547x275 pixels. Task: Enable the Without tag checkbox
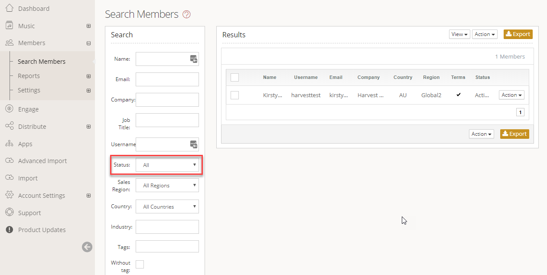click(140, 264)
